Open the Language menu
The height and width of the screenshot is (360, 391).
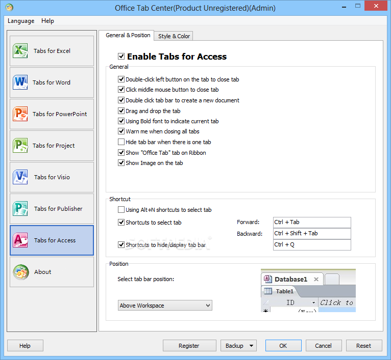click(x=21, y=21)
